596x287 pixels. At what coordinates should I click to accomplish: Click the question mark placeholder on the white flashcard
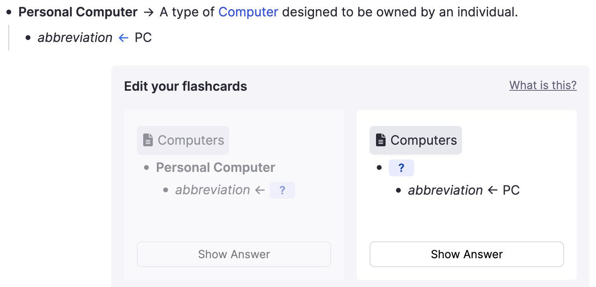(401, 168)
